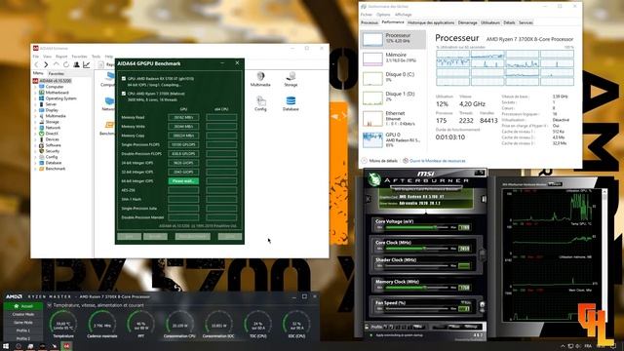The width and height of the screenshot is (624, 351).
Task: Adjust the Afterburner Fan Speed slider
Action: pyautogui.click(x=417, y=308)
